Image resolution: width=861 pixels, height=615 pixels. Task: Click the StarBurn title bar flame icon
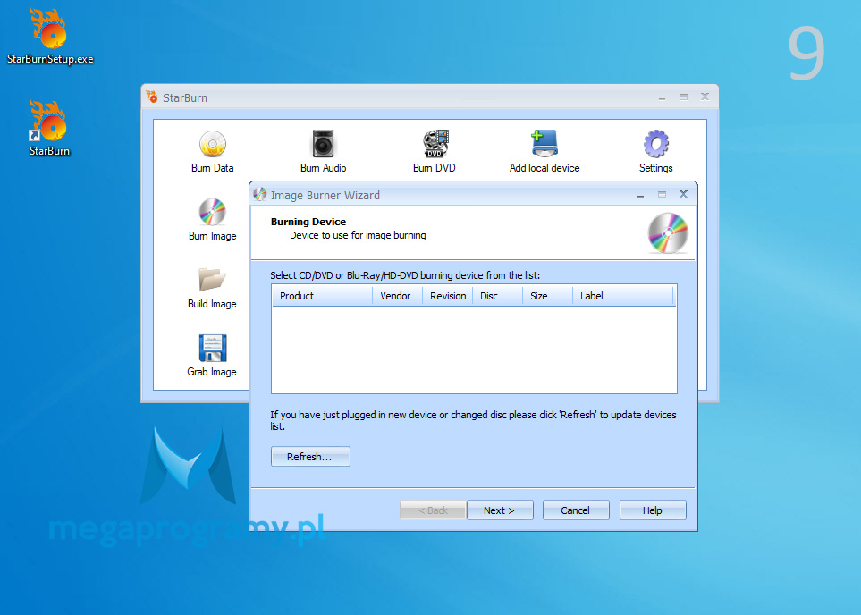tap(152, 97)
